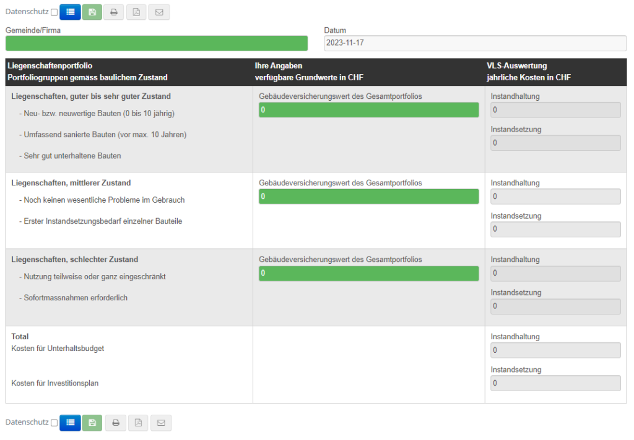Click the envelope icon in bottom toolbar
634x440 pixels.
point(161,423)
